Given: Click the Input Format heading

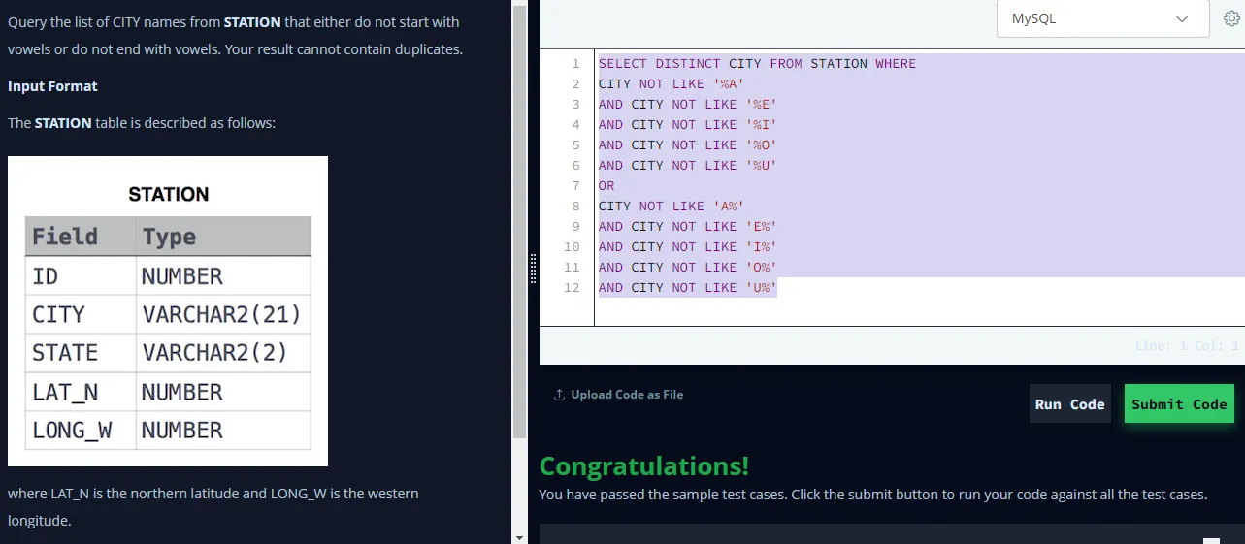Looking at the screenshot, I should click(52, 86).
